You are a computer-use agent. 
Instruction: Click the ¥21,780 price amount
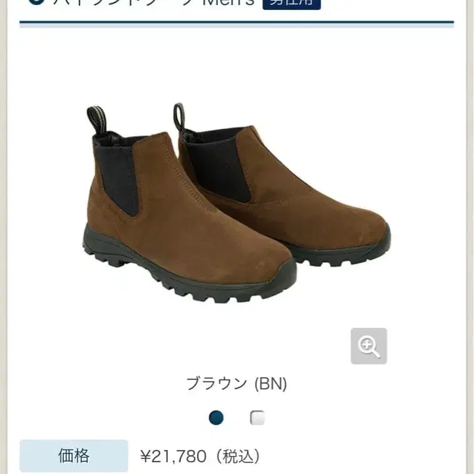pyautogui.click(x=173, y=456)
